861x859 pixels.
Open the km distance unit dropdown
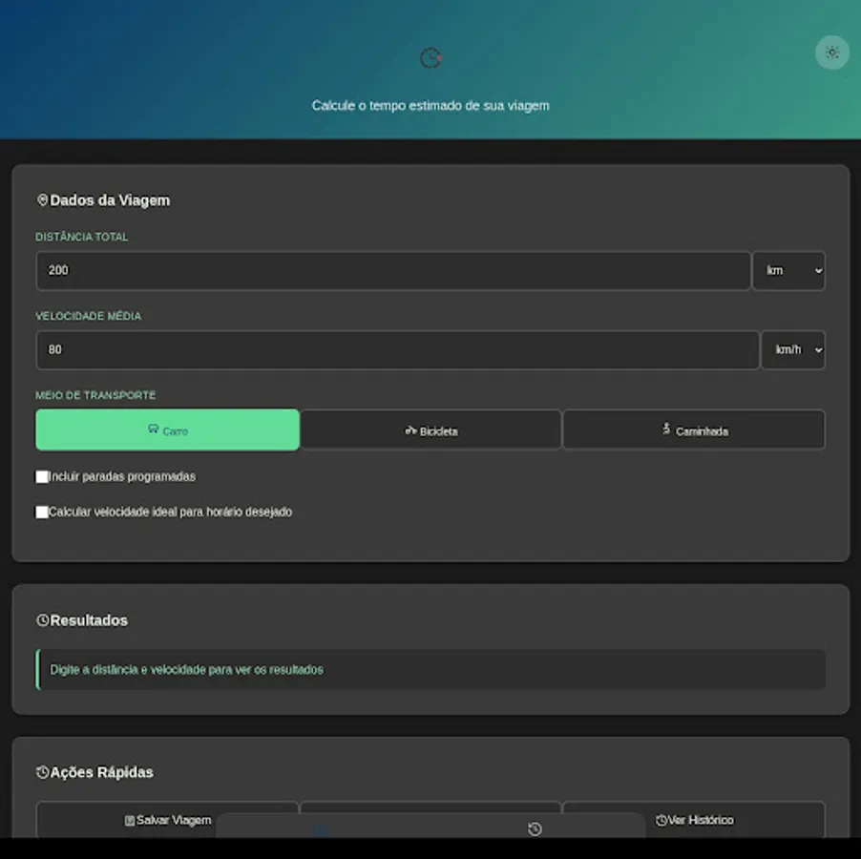point(788,270)
